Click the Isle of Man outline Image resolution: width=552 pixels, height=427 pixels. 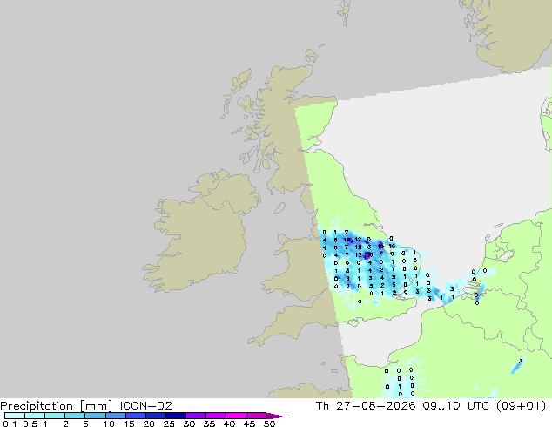coord(279,208)
